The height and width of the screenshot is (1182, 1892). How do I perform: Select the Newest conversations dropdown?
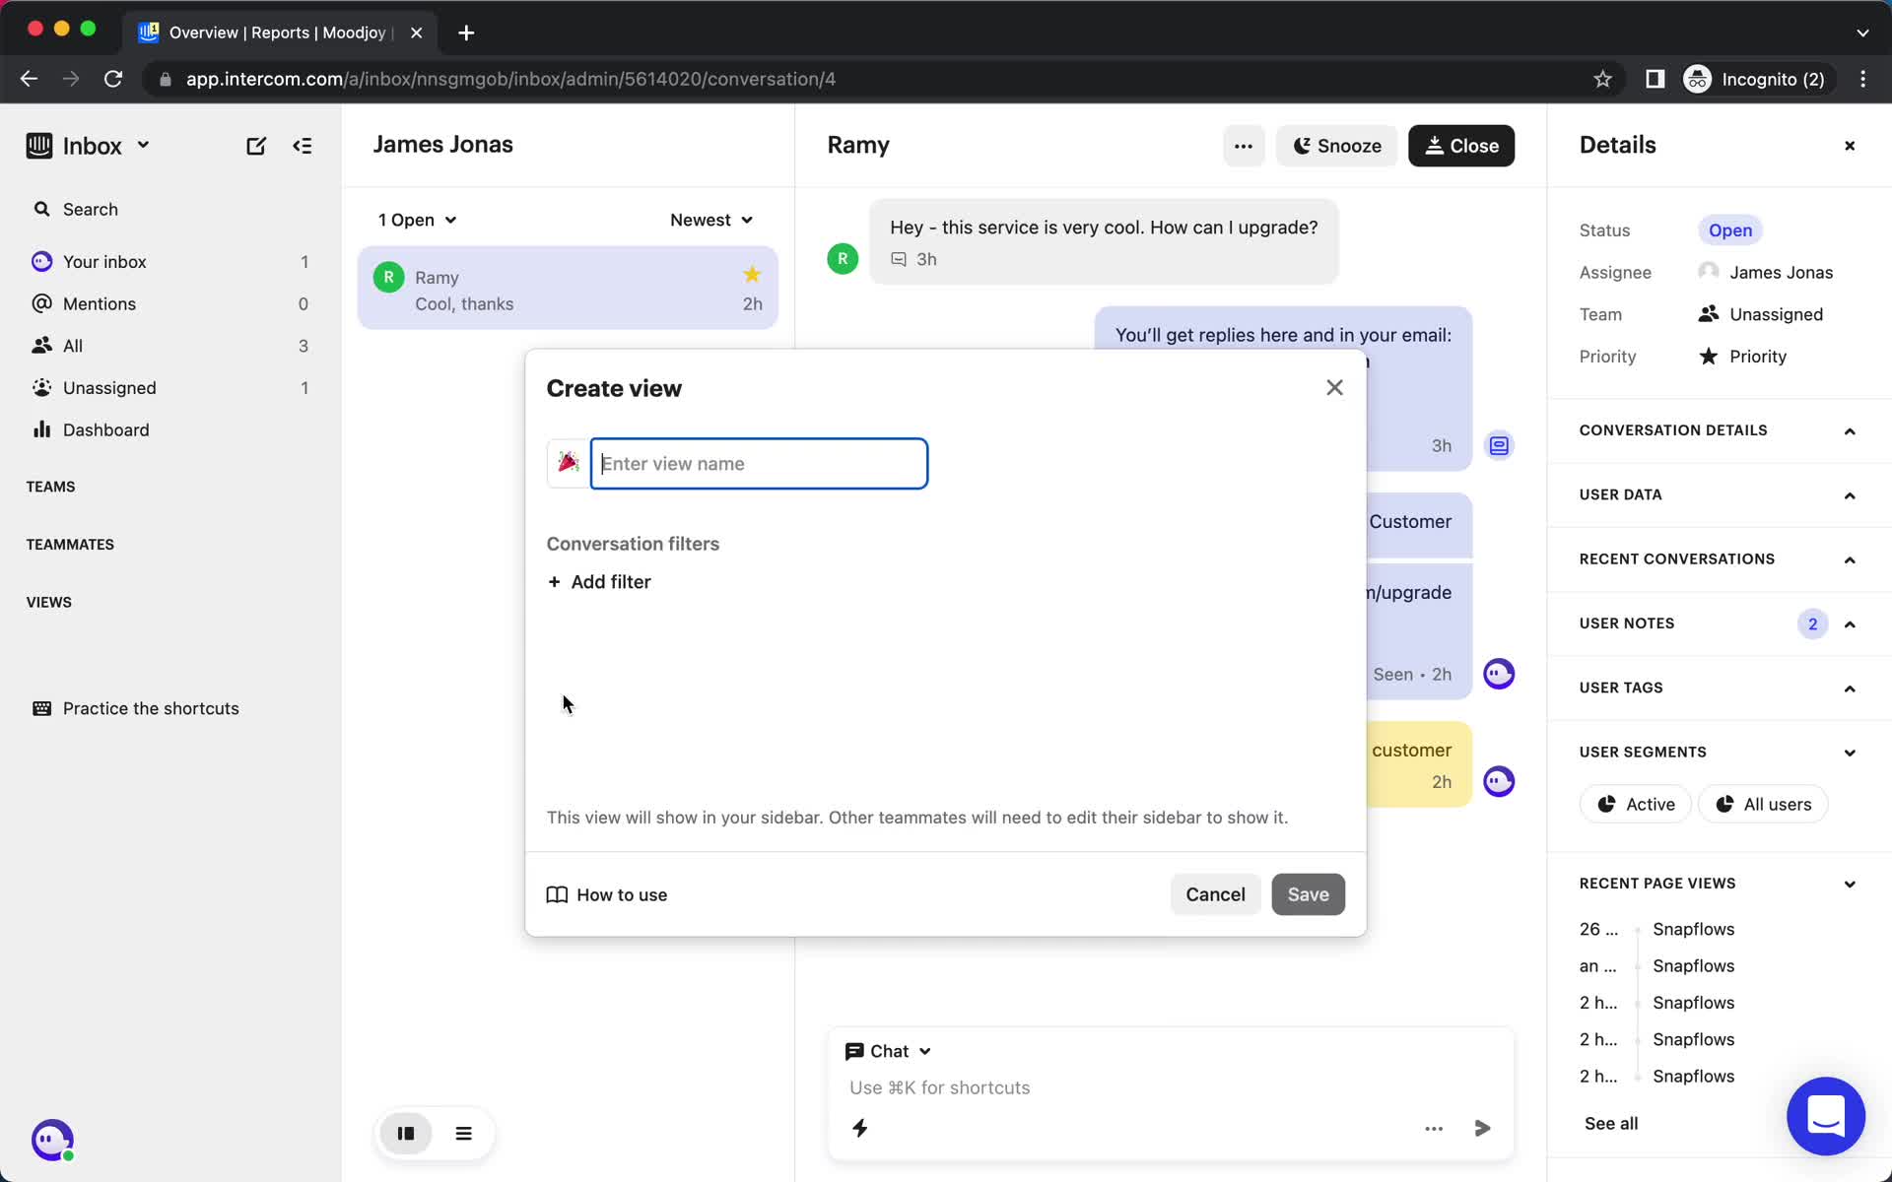click(709, 220)
